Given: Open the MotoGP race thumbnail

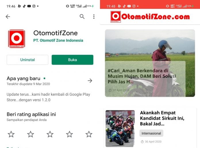Looking at the screenshot, I should [x=120, y=129].
